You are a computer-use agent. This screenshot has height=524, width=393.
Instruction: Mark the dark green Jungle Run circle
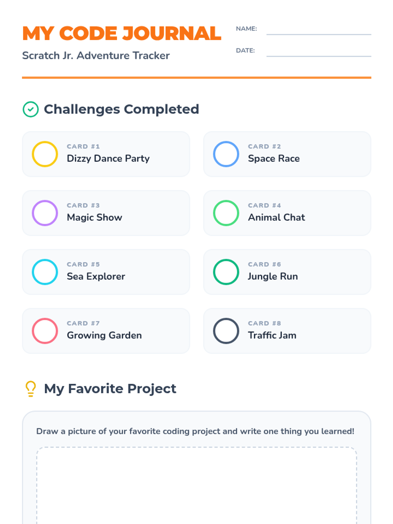226,272
